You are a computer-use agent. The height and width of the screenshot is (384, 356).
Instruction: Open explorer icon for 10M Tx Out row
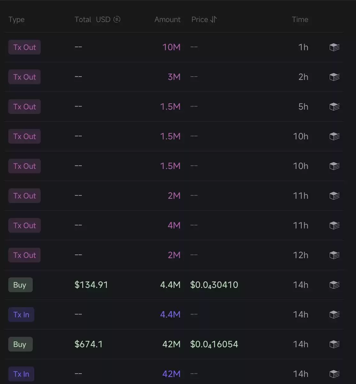pos(334,47)
